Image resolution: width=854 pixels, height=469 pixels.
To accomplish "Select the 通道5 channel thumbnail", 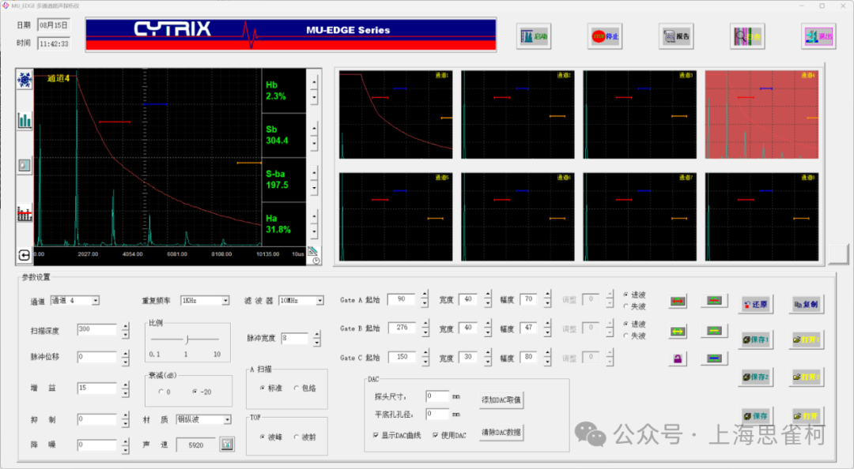I will (x=395, y=217).
